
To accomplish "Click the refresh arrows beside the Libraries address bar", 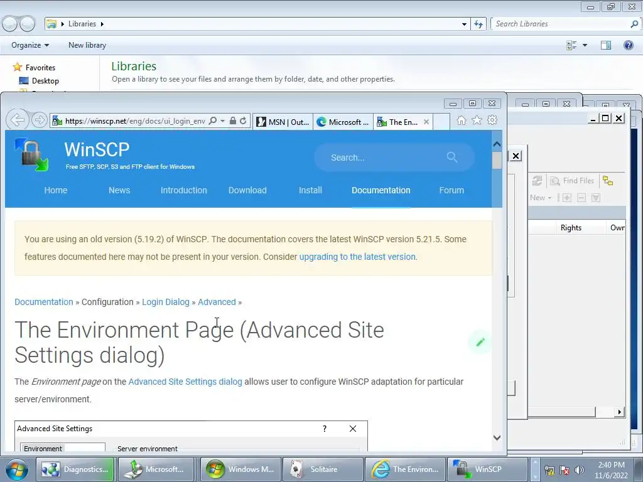I will tap(478, 24).
